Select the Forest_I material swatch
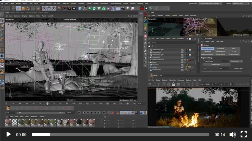This screenshot has height=141, width=252. pos(27,123)
